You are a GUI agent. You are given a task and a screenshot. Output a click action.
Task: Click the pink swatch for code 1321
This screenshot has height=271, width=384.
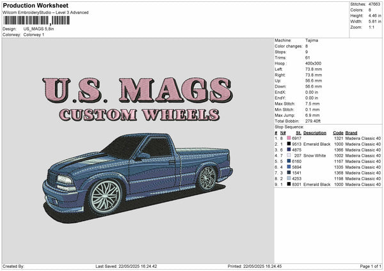289,139
